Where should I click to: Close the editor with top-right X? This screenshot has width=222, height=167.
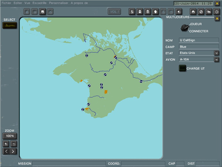[217, 3]
